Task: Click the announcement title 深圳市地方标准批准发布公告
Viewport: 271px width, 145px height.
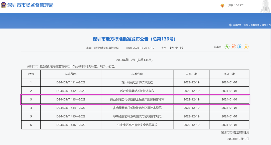Action: tap(134, 39)
